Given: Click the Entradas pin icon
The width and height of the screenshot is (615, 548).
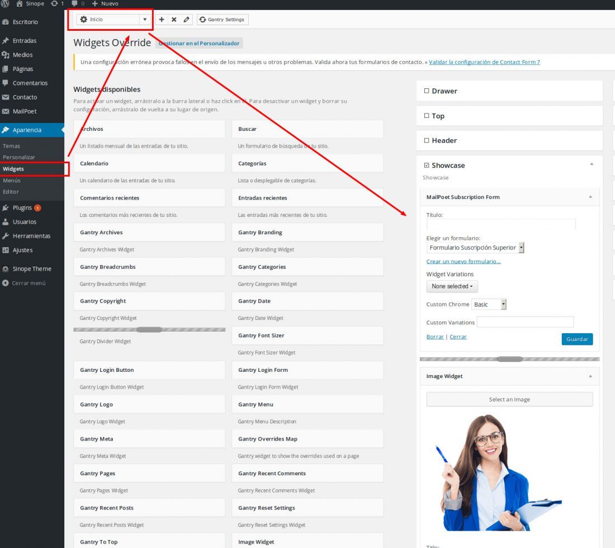Looking at the screenshot, I should pos(6,41).
